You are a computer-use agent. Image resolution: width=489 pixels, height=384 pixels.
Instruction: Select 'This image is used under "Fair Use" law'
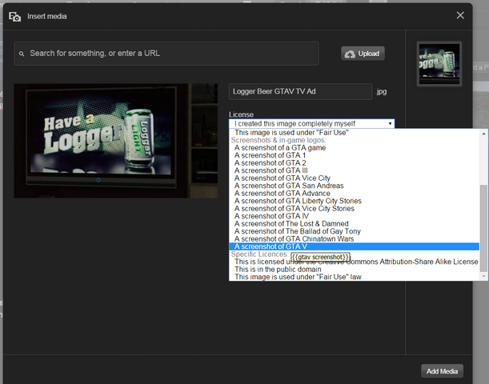click(355, 277)
